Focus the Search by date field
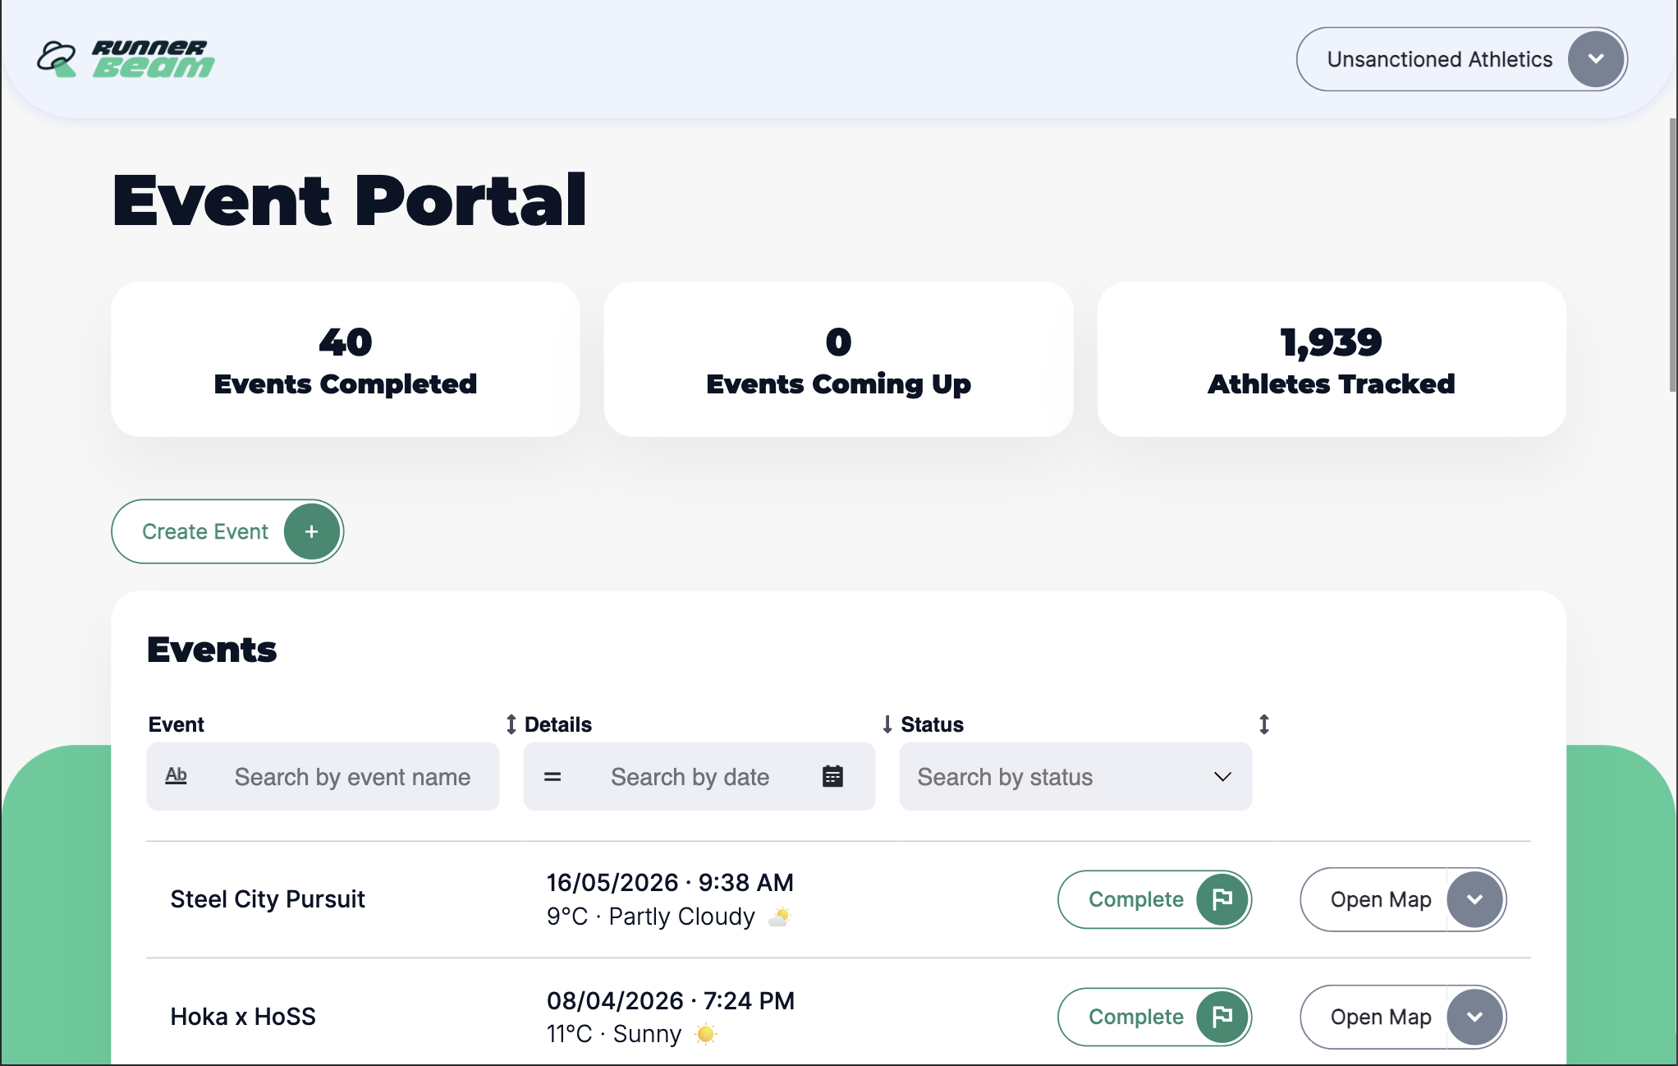Viewport: 1678px width, 1066px height. pyautogui.click(x=690, y=777)
